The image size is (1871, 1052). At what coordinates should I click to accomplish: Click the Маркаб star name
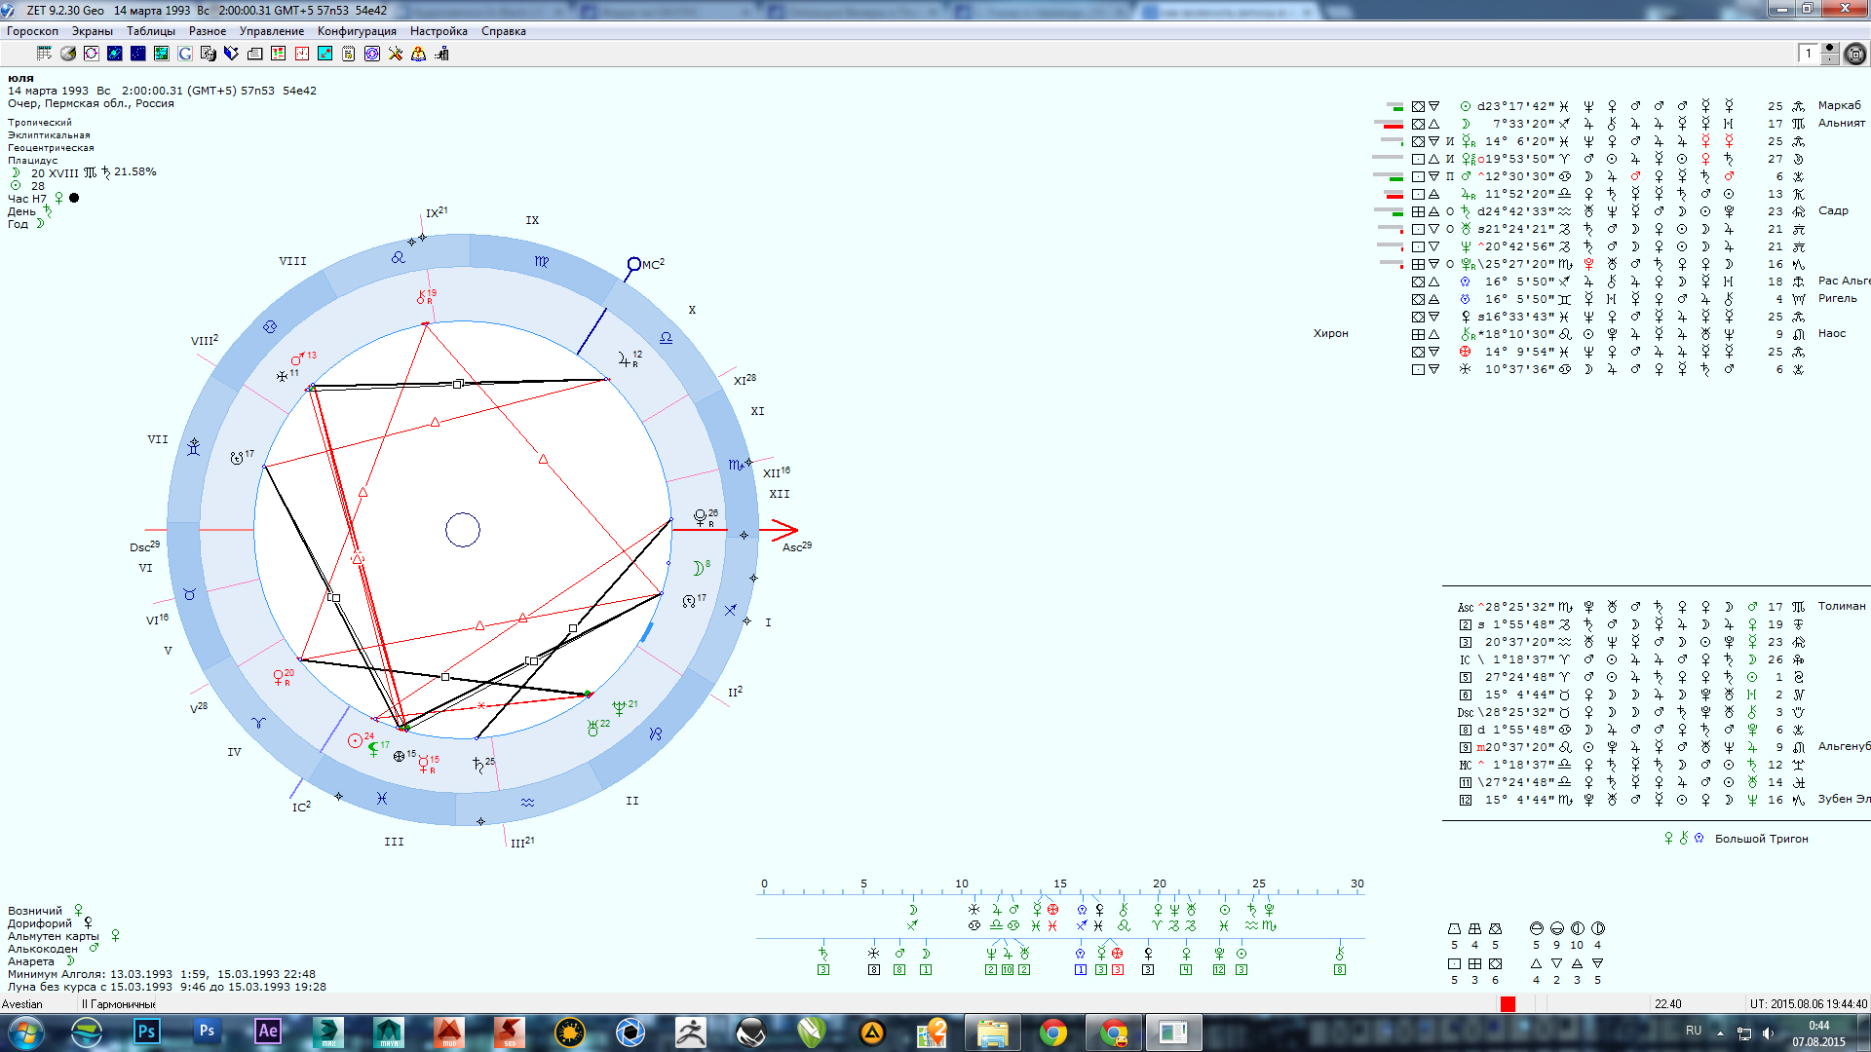1839,105
